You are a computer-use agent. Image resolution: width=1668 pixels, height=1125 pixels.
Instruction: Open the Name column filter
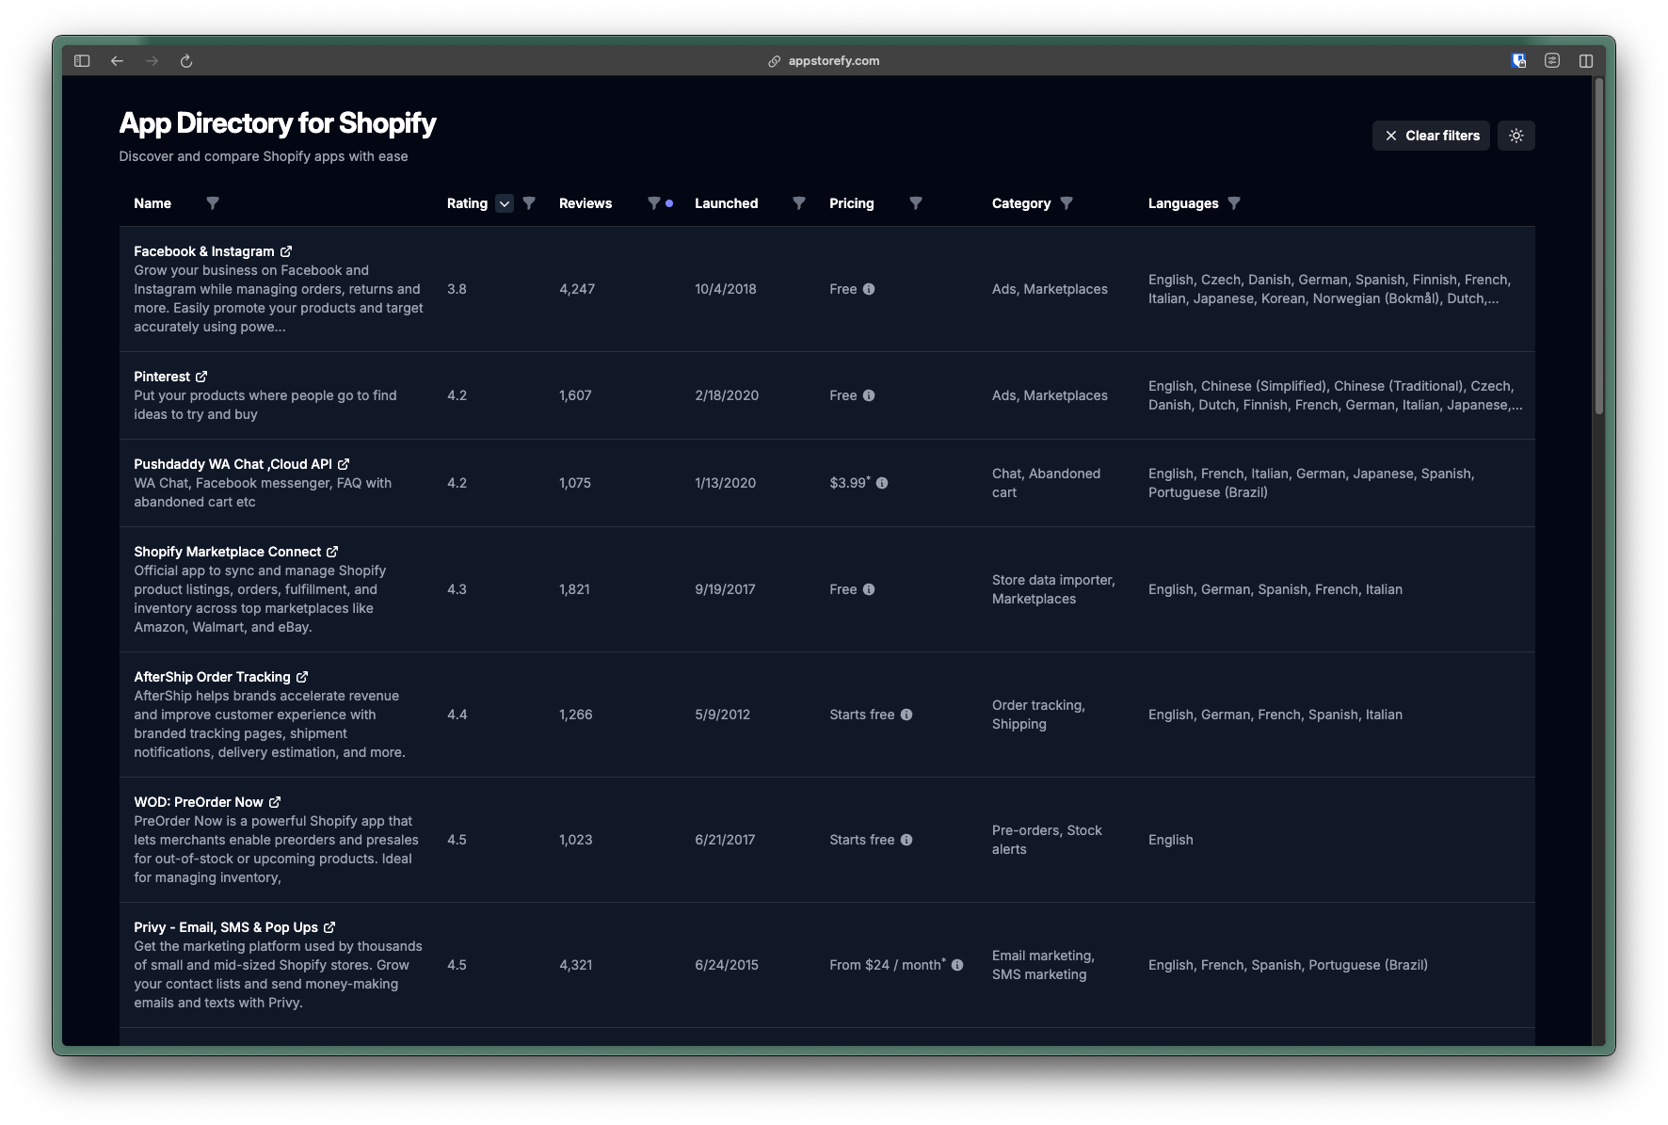(x=213, y=203)
